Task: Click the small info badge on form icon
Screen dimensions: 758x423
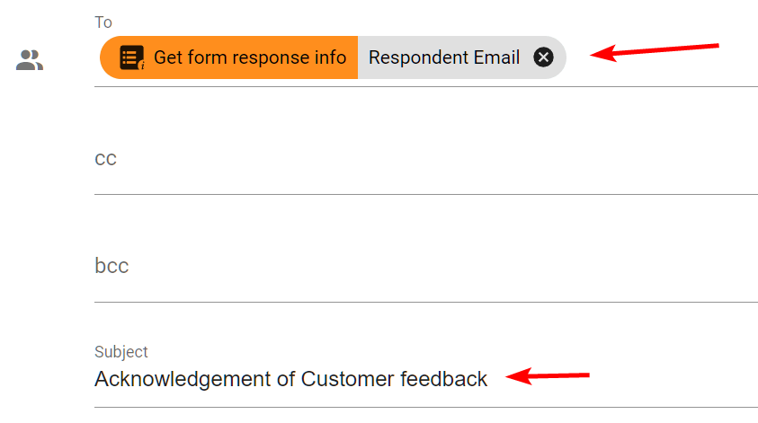Action: (x=142, y=66)
